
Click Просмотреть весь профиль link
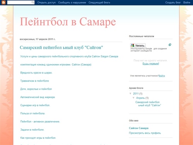pos(145,133)
